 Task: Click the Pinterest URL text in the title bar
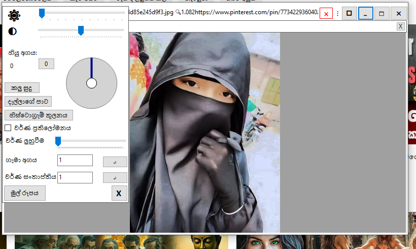[x=256, y=12]
